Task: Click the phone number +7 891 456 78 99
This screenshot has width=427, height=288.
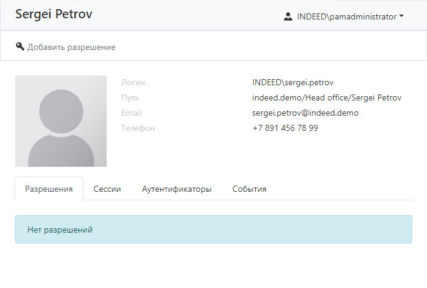Action: coord(285,128)
